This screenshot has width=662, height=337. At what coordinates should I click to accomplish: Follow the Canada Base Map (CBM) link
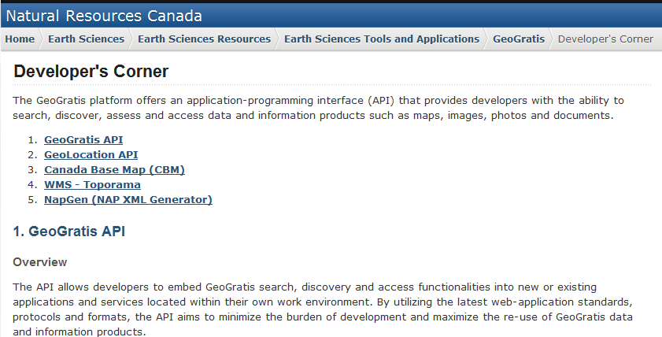click(x=114, y=169)
